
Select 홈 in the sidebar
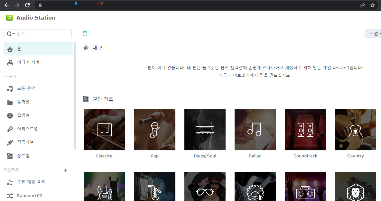38,49
